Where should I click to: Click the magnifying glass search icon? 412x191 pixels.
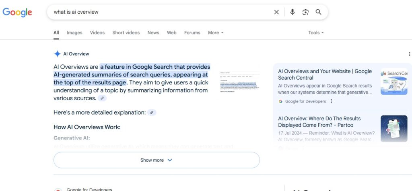pos(318,12)
